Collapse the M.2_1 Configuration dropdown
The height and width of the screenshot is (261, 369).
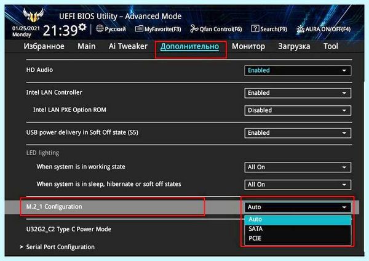[298, 207]
